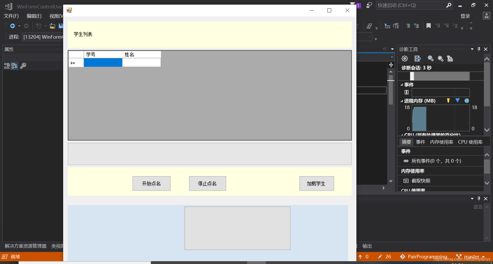Select alphabetical sort in Properties panel
This screenshot has height=264, width=493.
[14, 66]
